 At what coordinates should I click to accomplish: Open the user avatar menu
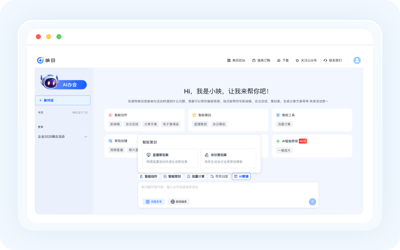click(357, 60)
